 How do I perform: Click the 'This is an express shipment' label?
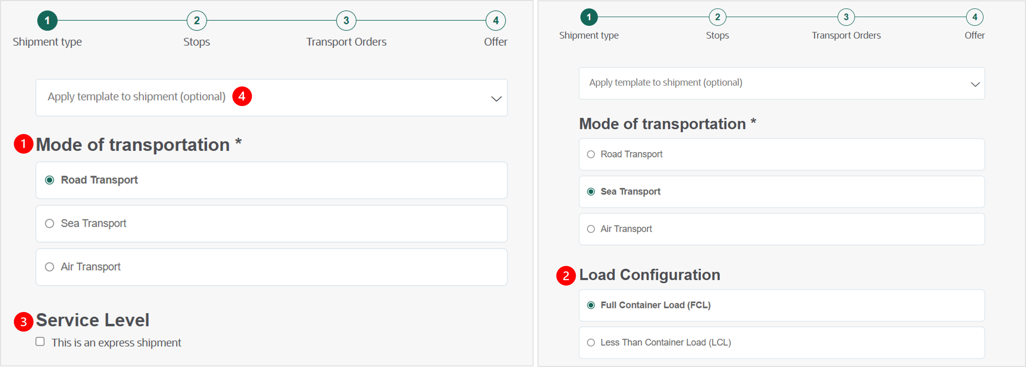point(116,343)
